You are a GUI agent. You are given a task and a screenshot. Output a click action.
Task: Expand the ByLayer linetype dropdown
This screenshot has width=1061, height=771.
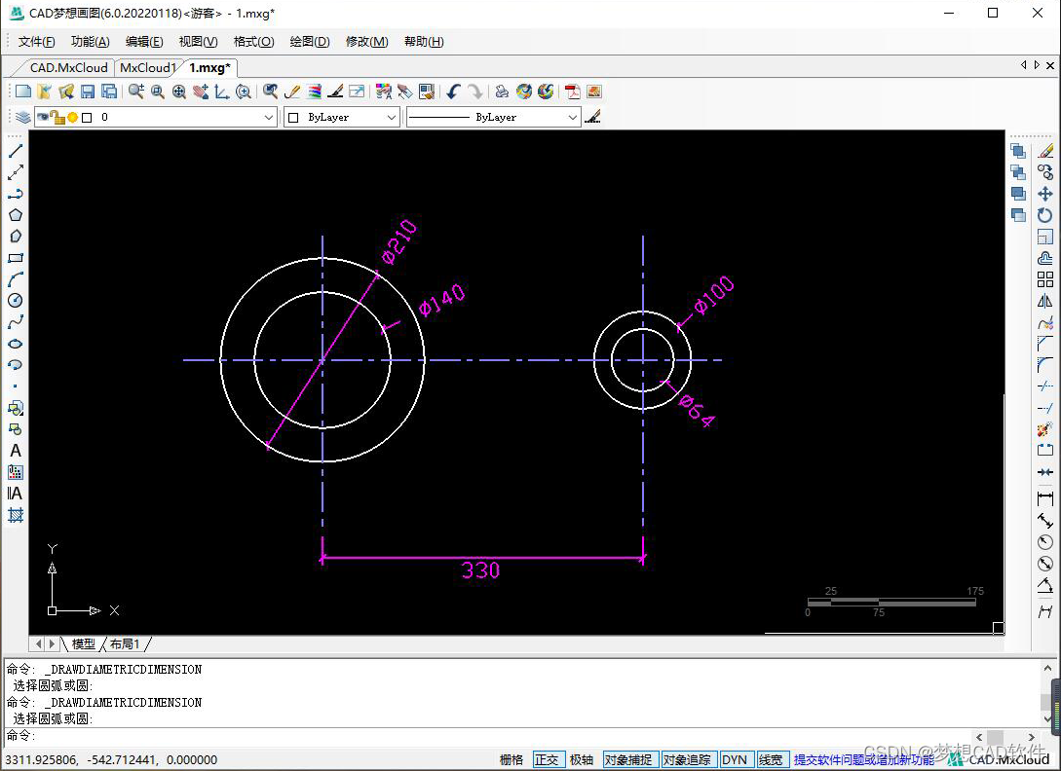point(573,117)
